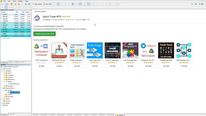
Task: Click the indicators list toolbar icon
Action: (x=84, y=4)
